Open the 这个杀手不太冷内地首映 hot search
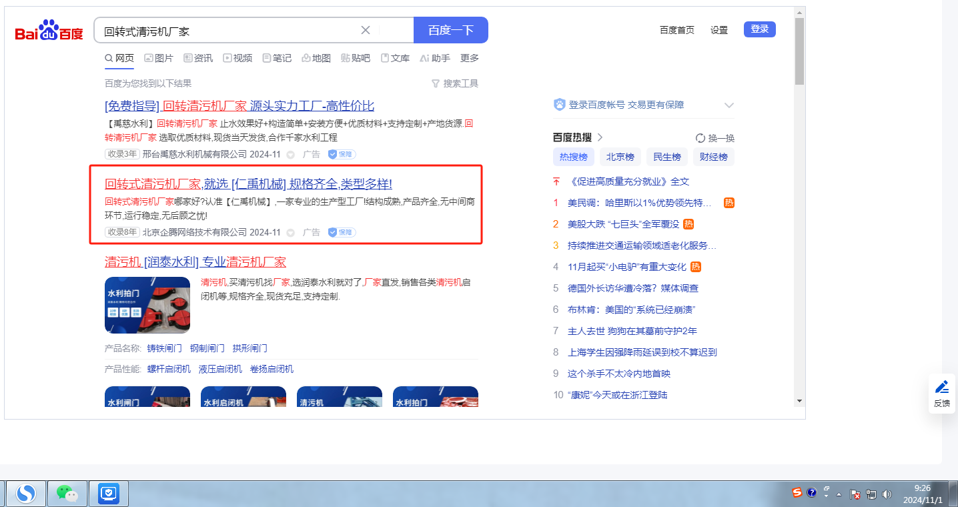958x507 pixels. point(619,374)
